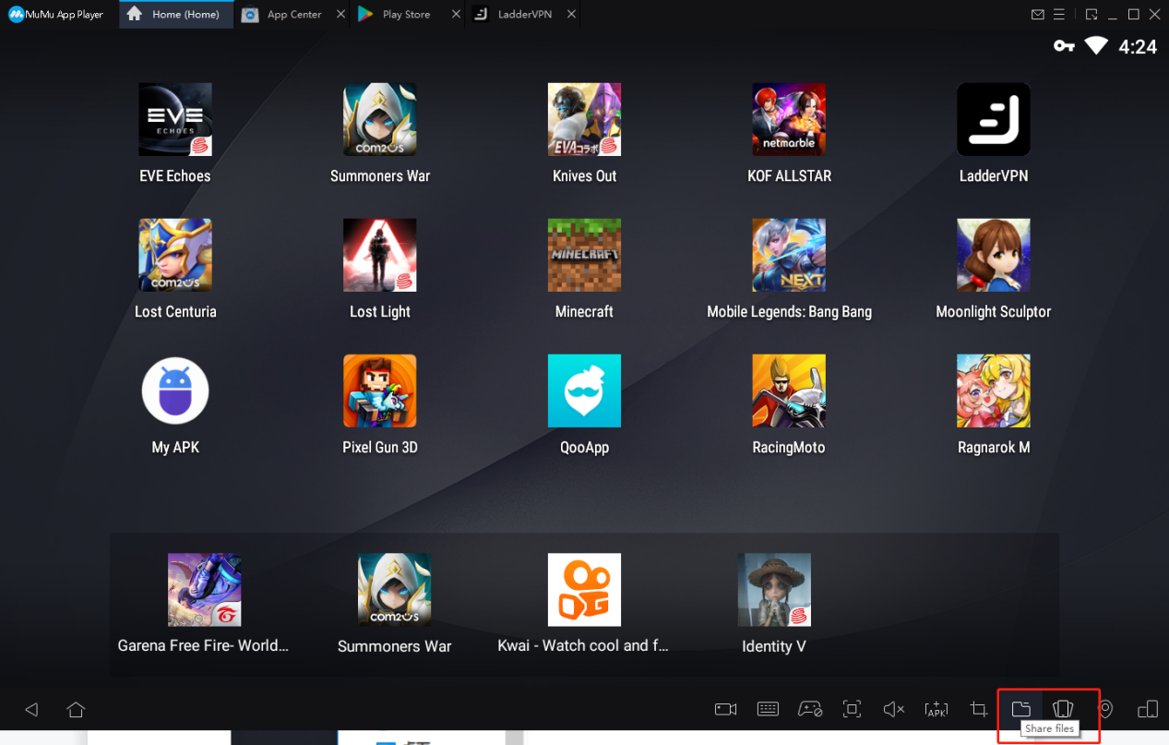Click the 'My APK' text label
The width and height of the screenshot is (1169, 745).
coord(175,448)
